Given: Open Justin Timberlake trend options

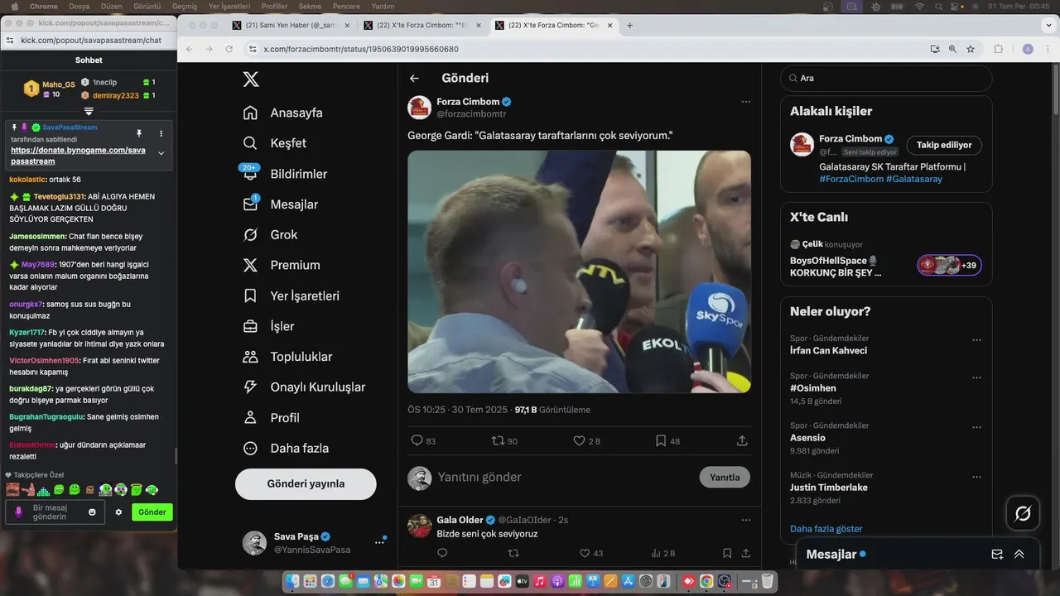Looking at the screenshot, I should point(977,477).
